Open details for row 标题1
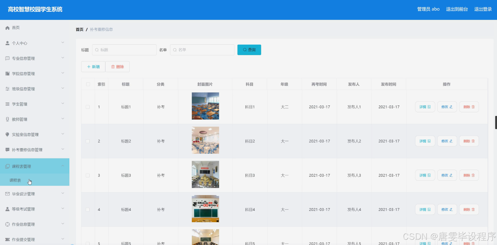Image resolution: width=497 pixels, height=245 pixels. coord(425,107)
